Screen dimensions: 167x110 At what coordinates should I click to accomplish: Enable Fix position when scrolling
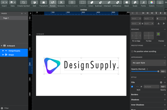point(132,51)
